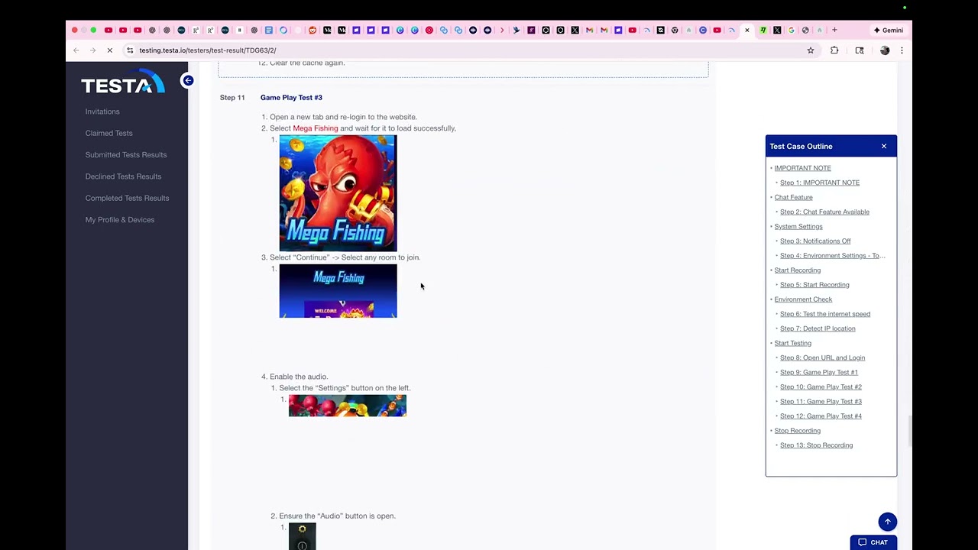Jump to Step 3: Notifications Off
Viewport: 978px width, 550px height.
tap(815, 241)
